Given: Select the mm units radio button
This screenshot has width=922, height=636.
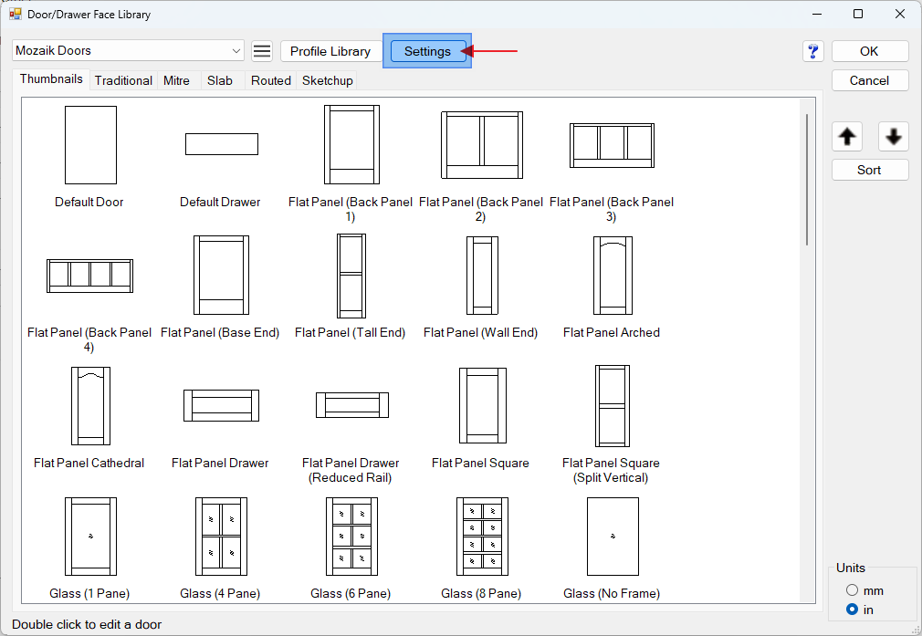Looking at the screenshot, I should 852,590.
